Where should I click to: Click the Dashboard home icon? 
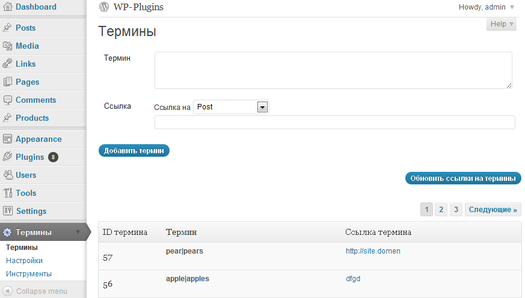7,7
